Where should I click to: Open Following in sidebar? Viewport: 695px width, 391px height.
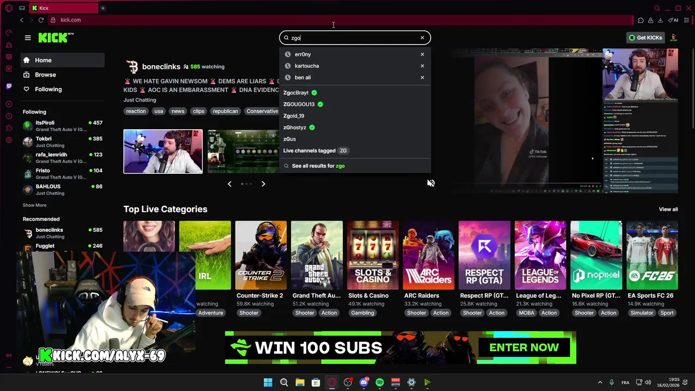(63, 89)
